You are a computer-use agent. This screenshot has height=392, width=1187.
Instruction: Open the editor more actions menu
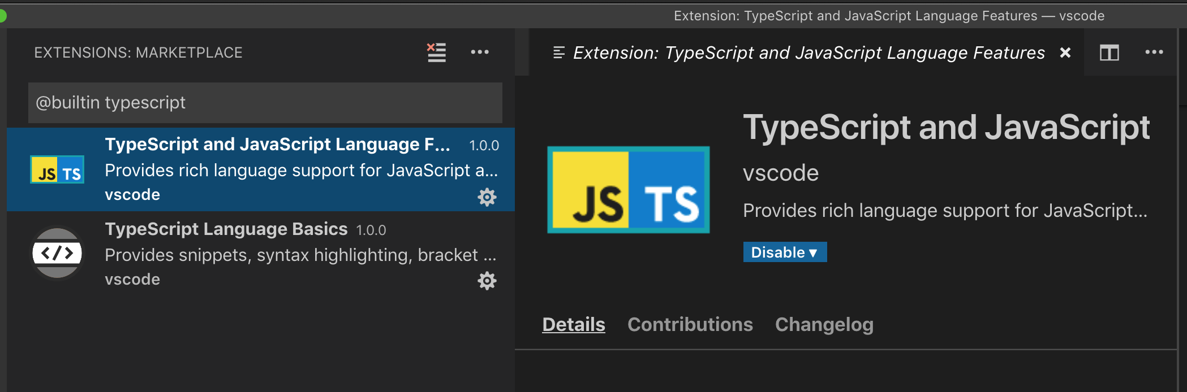click(1154, 53)
